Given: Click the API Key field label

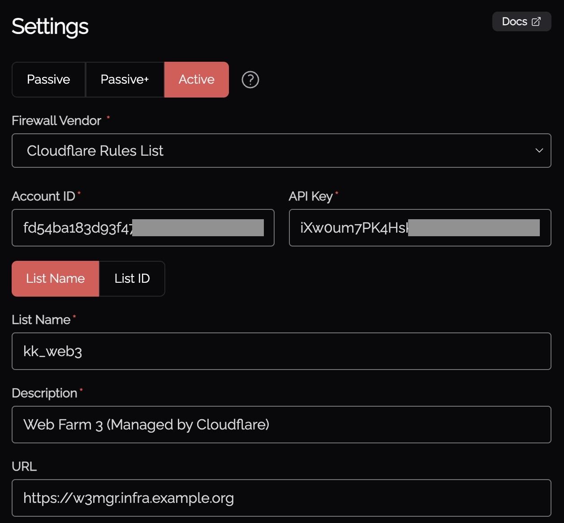Looking at the screenshot, I should pos(310,196).
